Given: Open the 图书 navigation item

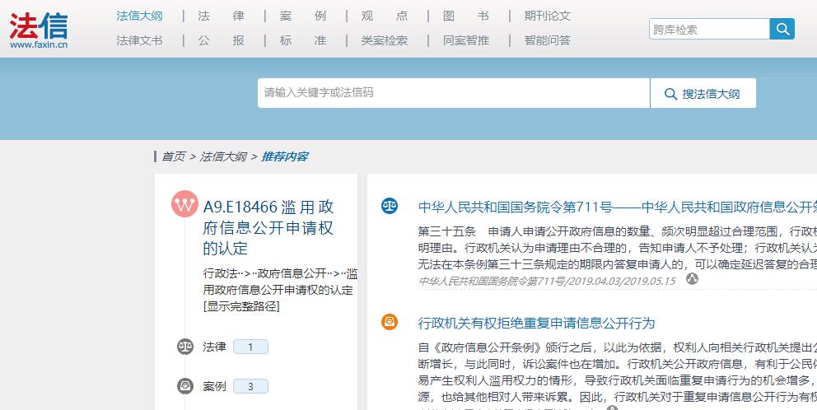Looking at the screenshot, I should [x=466, y=16].
